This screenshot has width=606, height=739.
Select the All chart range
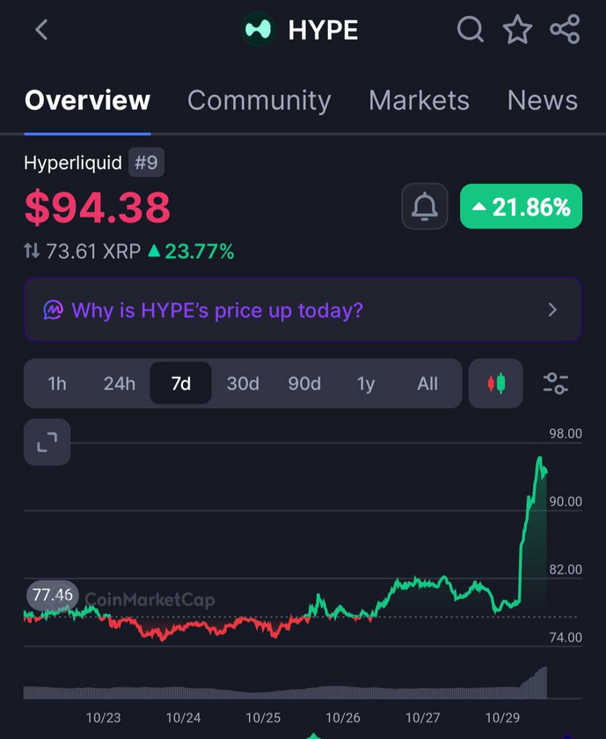tap(427, 384)
